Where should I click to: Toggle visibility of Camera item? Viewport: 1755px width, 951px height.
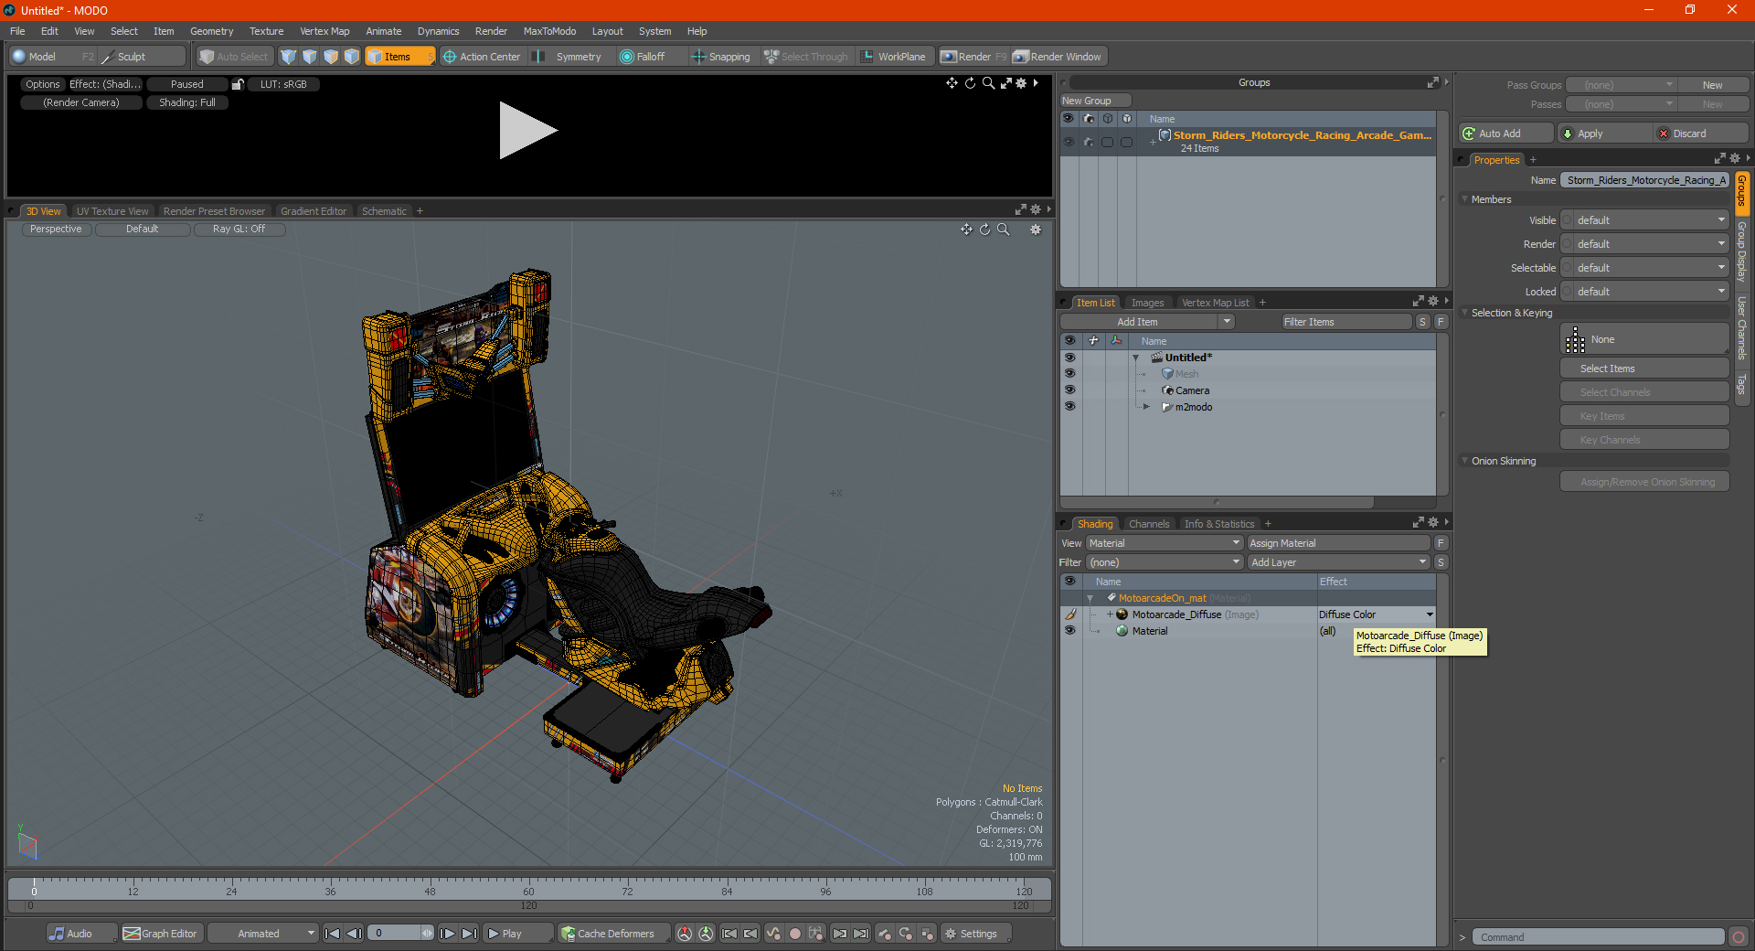[x=1069, y=390]
